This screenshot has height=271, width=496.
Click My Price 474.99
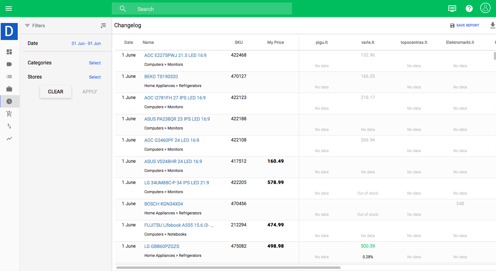276,225
